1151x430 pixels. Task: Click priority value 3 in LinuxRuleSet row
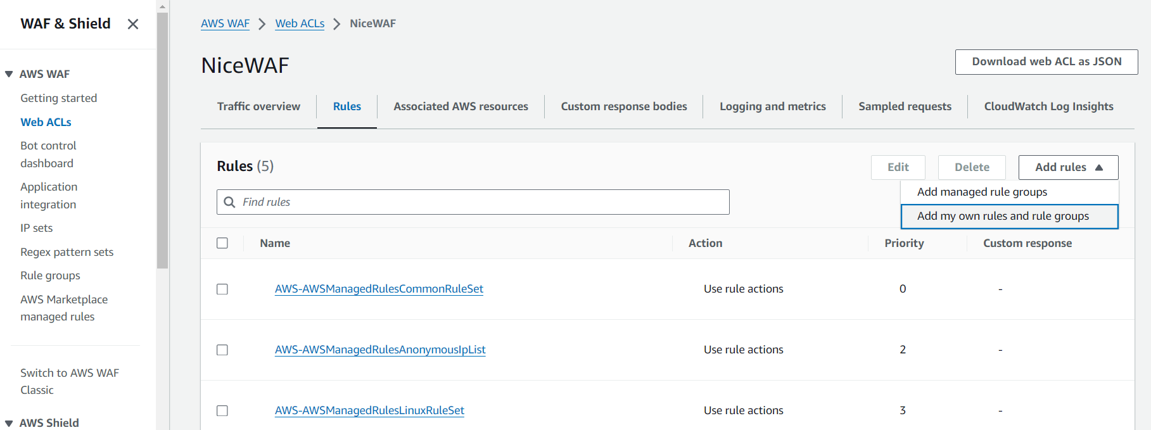pos(903,410)
